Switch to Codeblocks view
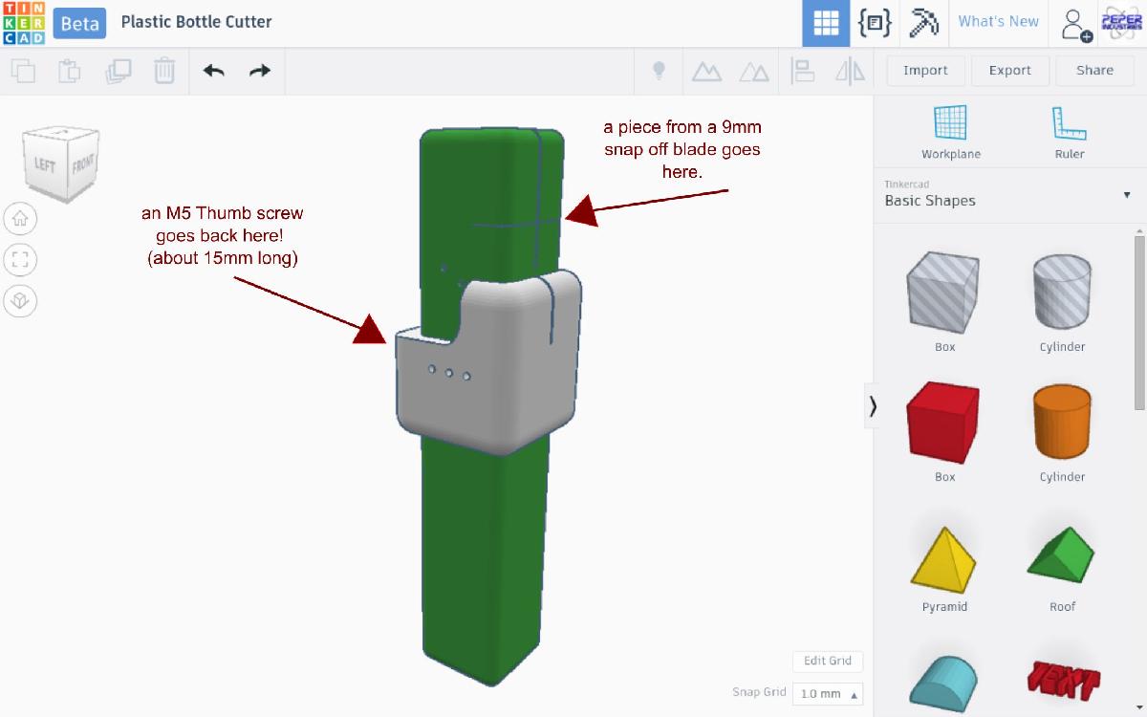 (875, 23)
